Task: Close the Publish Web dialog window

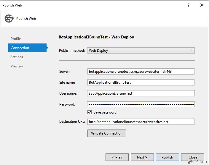Action: pyautogui.click(x=202, y=5)
